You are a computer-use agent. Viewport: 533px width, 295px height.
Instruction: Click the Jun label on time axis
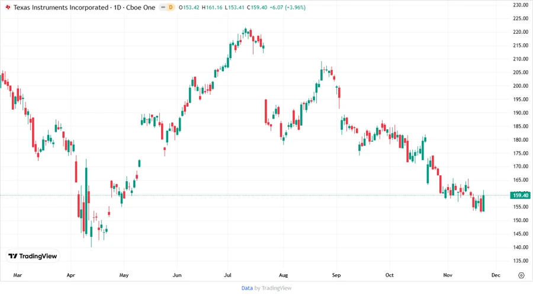176,275
